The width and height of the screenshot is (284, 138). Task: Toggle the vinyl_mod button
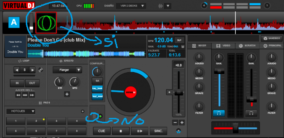pos(97,97)
